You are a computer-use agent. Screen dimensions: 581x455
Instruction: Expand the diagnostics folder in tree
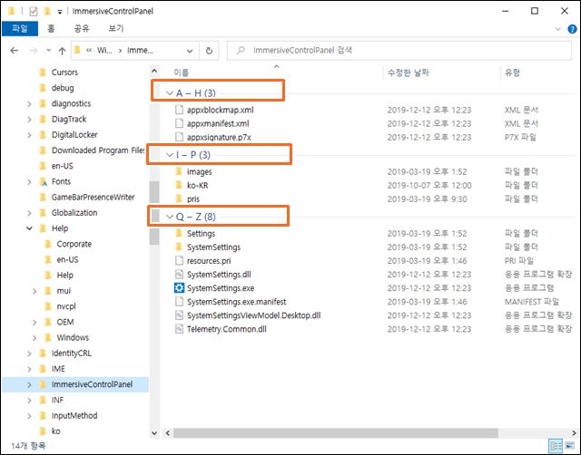pos(29,104)
